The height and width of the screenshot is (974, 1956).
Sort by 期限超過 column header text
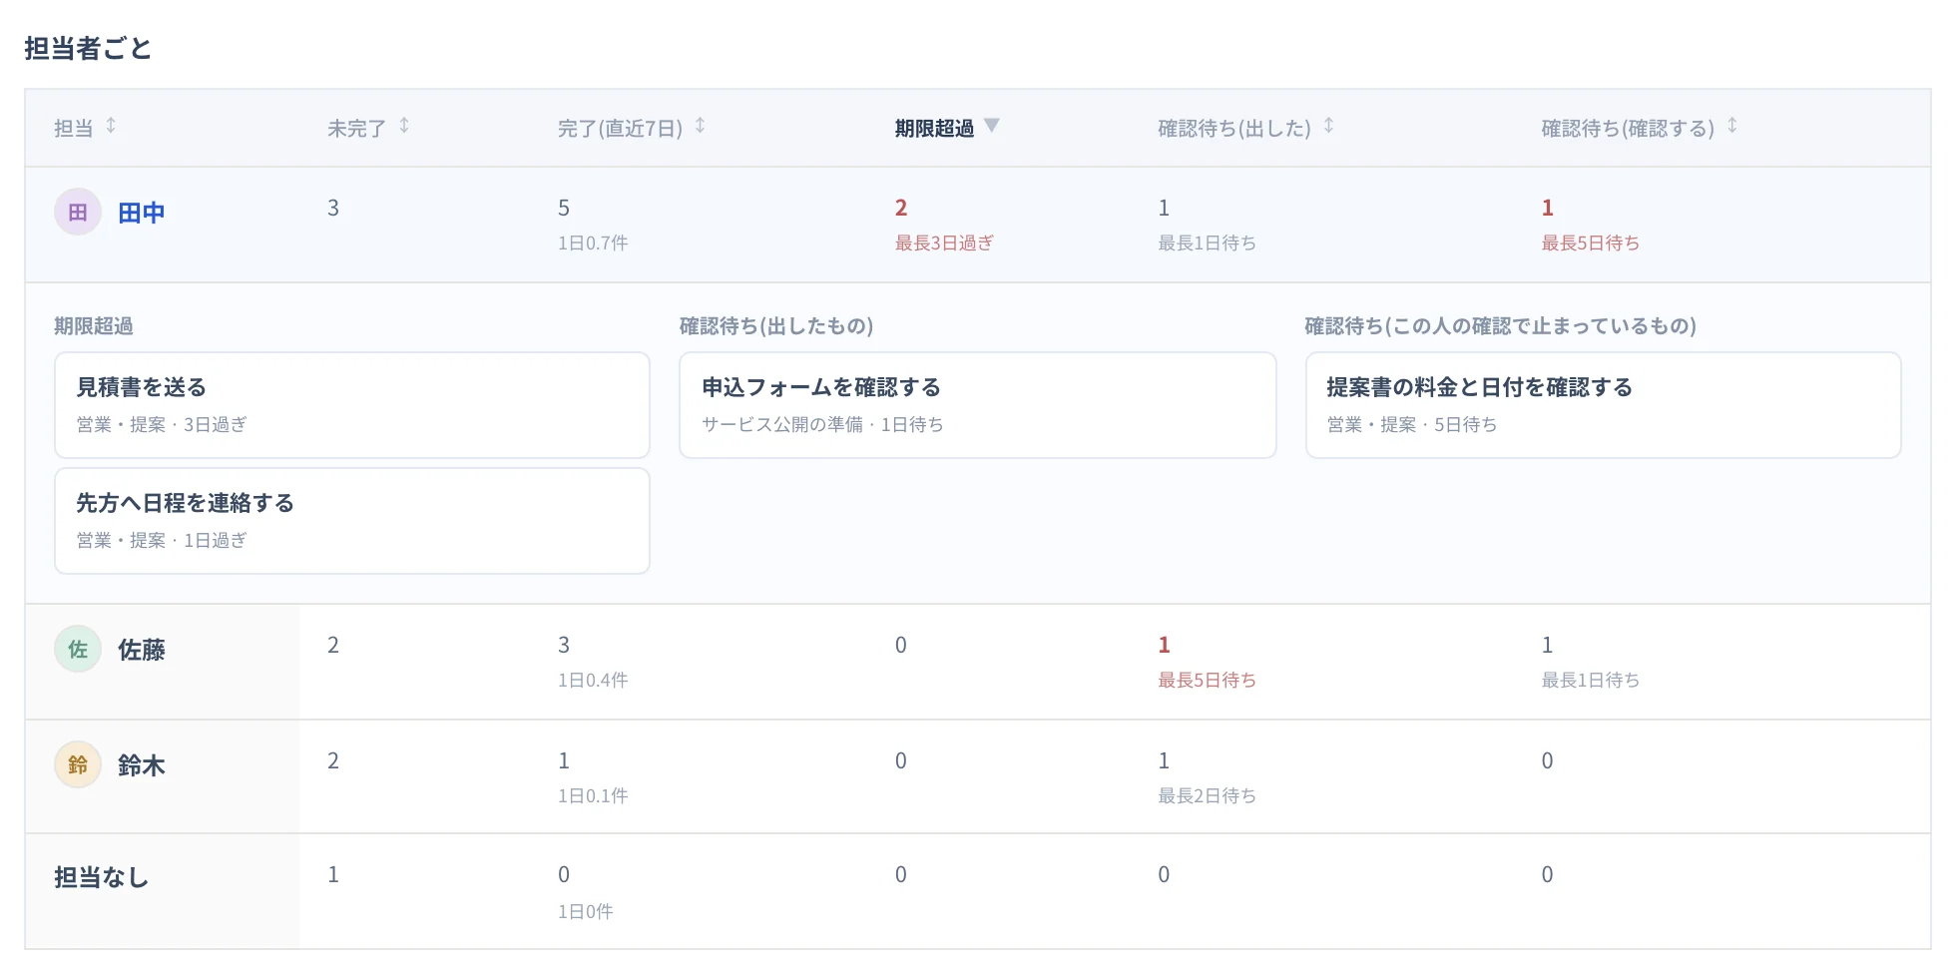click(934, 128)
